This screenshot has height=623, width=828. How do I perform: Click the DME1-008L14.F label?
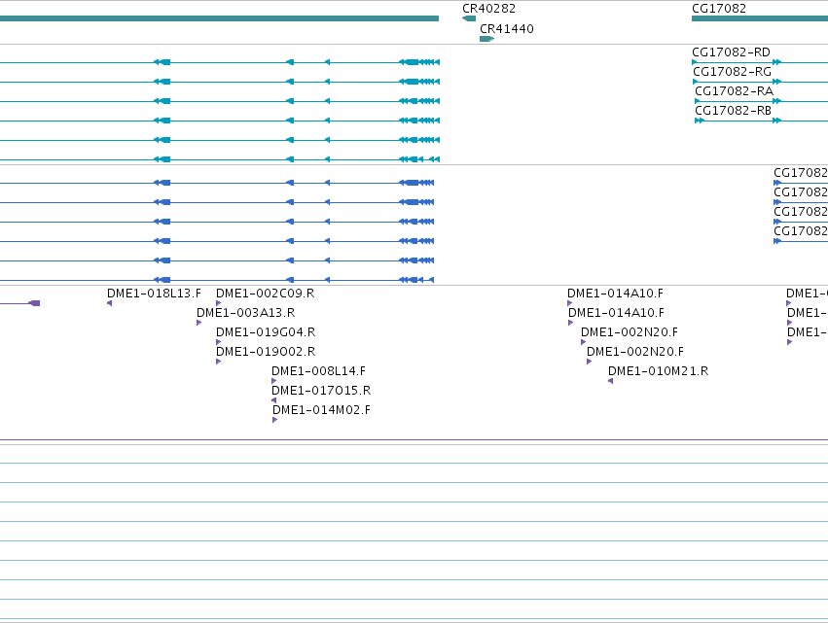(318, 371)
